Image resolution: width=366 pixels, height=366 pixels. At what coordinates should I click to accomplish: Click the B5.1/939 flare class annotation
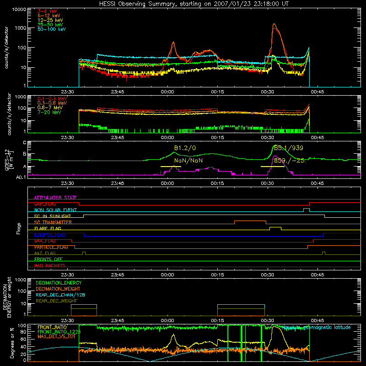pyautogui.click(x=289, y=148)
